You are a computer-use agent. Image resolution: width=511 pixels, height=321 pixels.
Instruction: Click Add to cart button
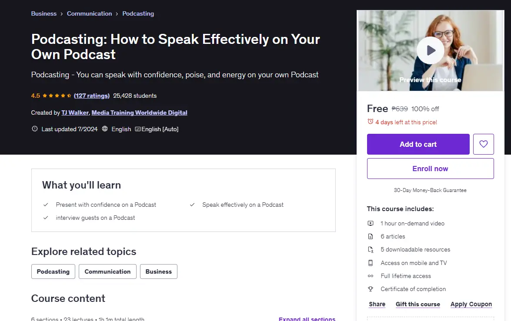point(418,144)
